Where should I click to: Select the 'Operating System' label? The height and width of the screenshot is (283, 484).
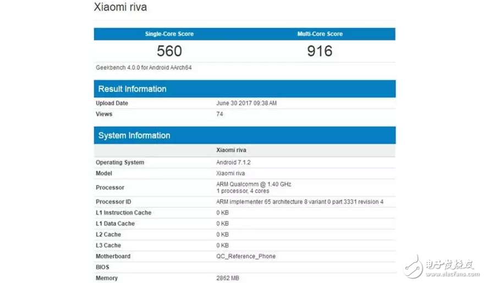(x=120, y=163)
